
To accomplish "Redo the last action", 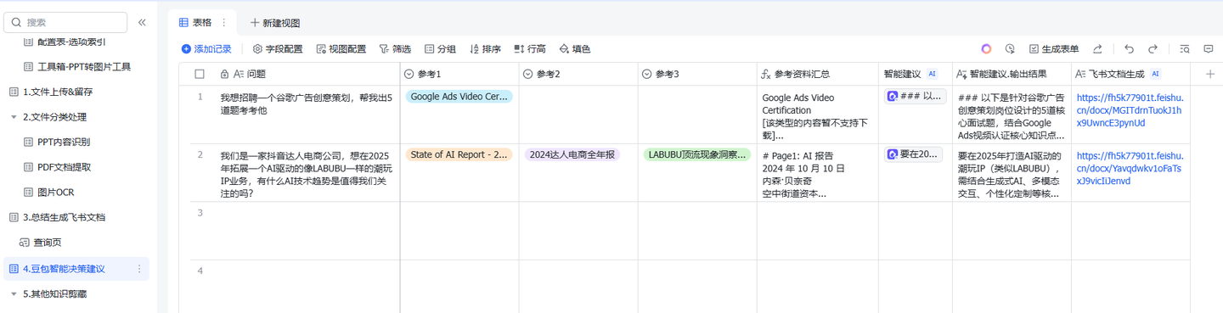I will (1153, 49).
